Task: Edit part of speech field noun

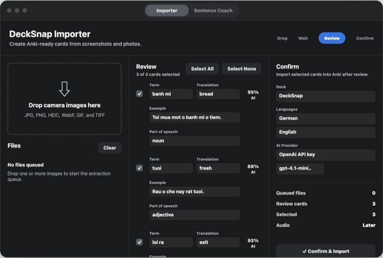Action: click(x=194, y=141)
